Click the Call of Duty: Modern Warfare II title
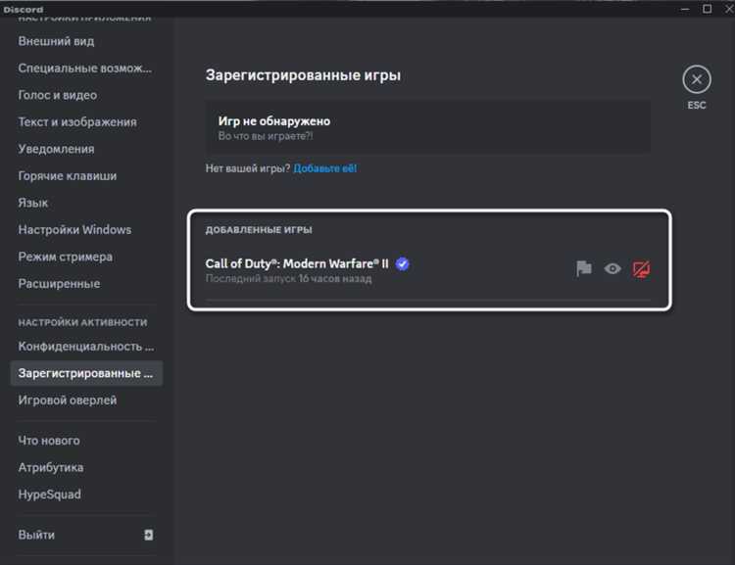This screenshot has height=565, width=735. (297, 263)
